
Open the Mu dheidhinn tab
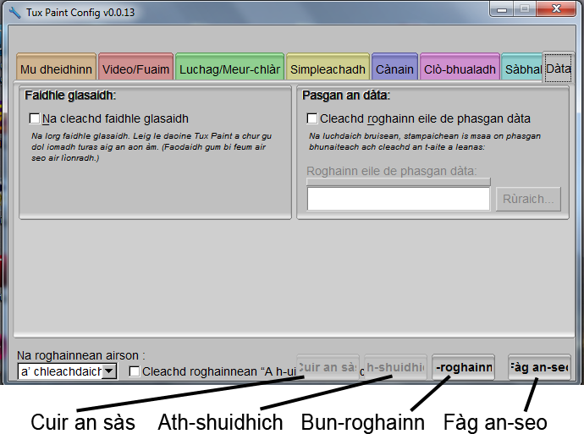click(x=55, y=69)
